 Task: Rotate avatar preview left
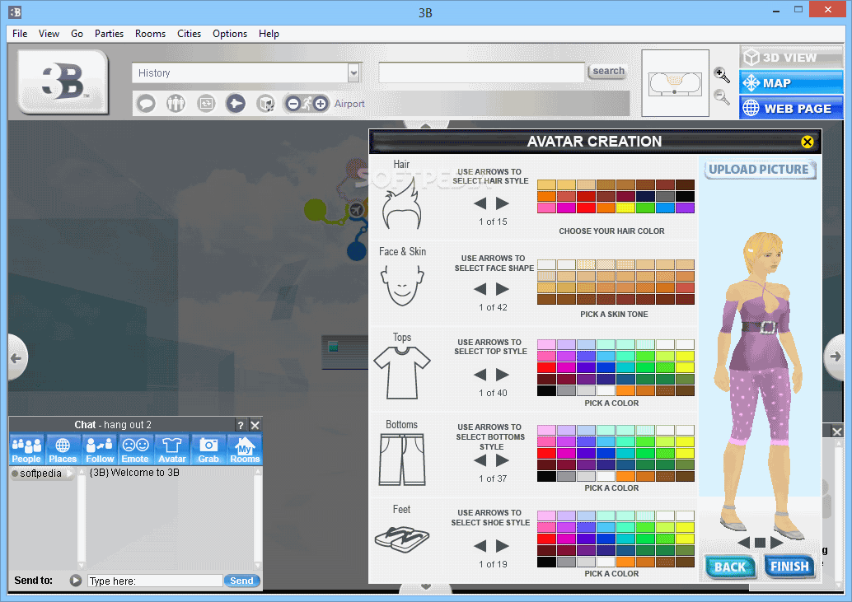coord(743,542)
